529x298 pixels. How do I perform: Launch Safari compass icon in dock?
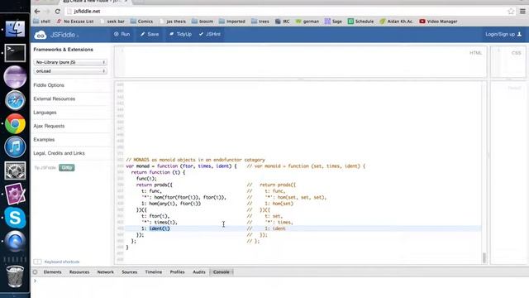pyautogui.click(x=15, y=100)
